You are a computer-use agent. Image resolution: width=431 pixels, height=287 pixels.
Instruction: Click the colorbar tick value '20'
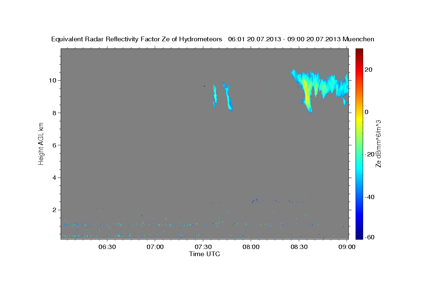pyautogui.click(x=368, y=70)
